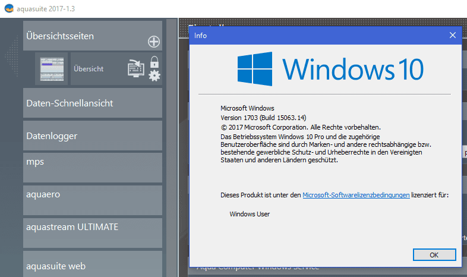Open the Microsoft-Softwarelizenzbedingungen link
The image size is (467, 277).
tap(356, 195)
